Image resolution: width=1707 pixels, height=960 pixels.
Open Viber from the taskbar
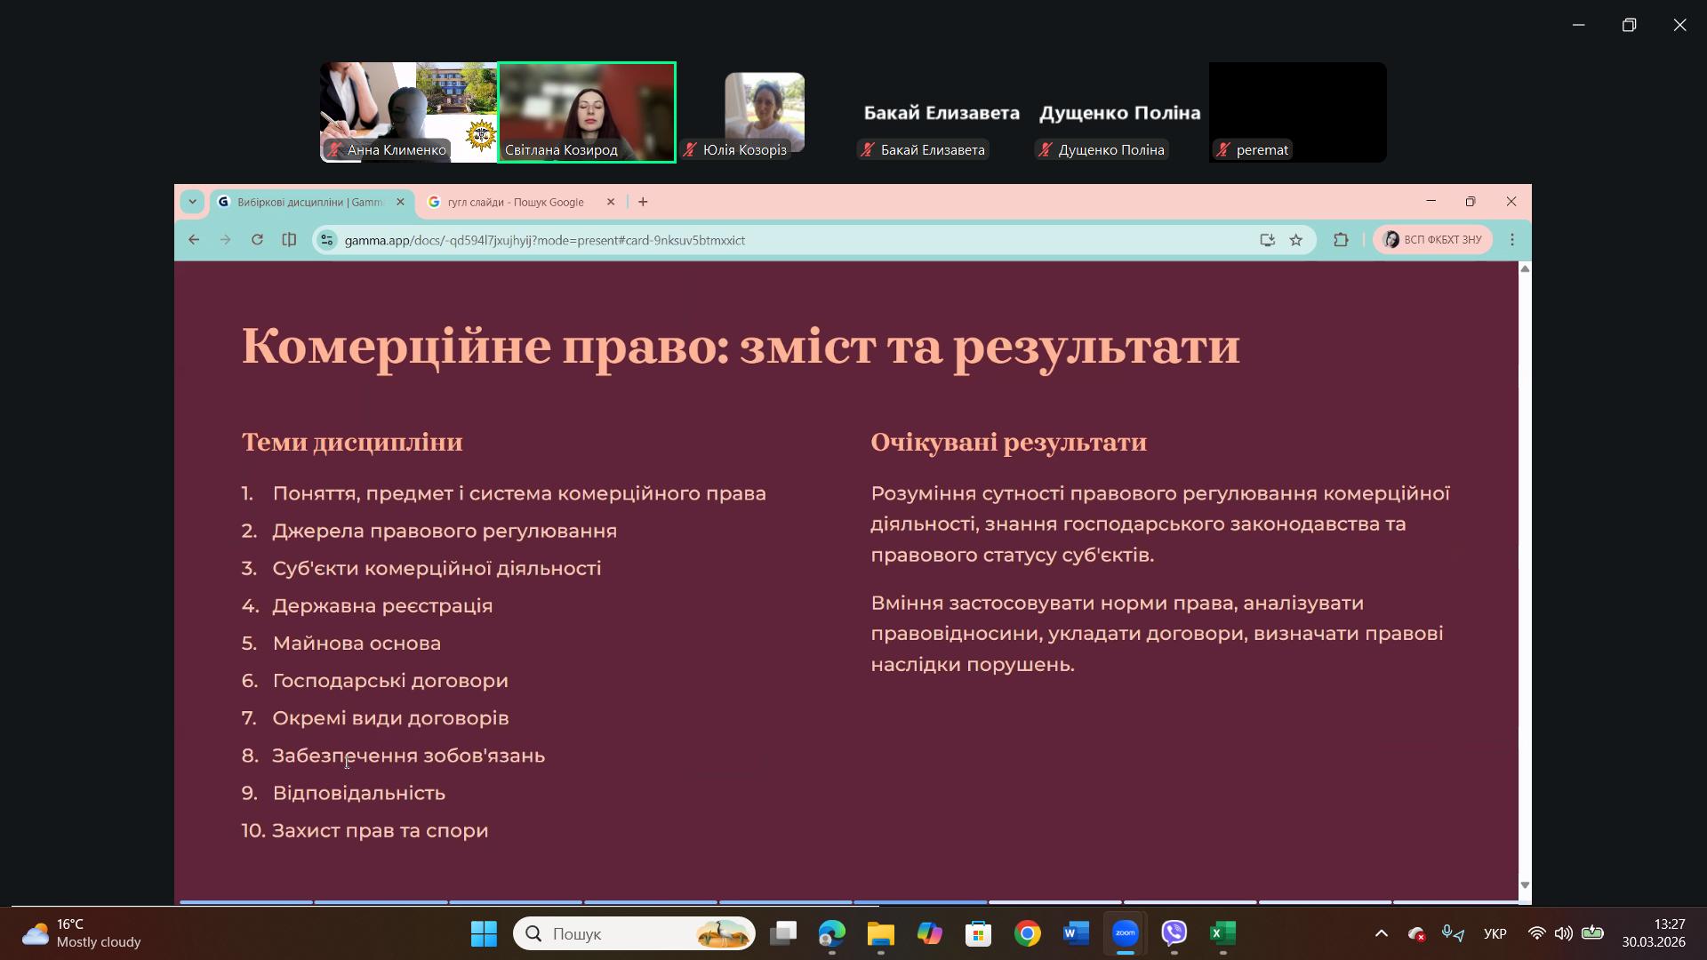tap(1174, 933)
